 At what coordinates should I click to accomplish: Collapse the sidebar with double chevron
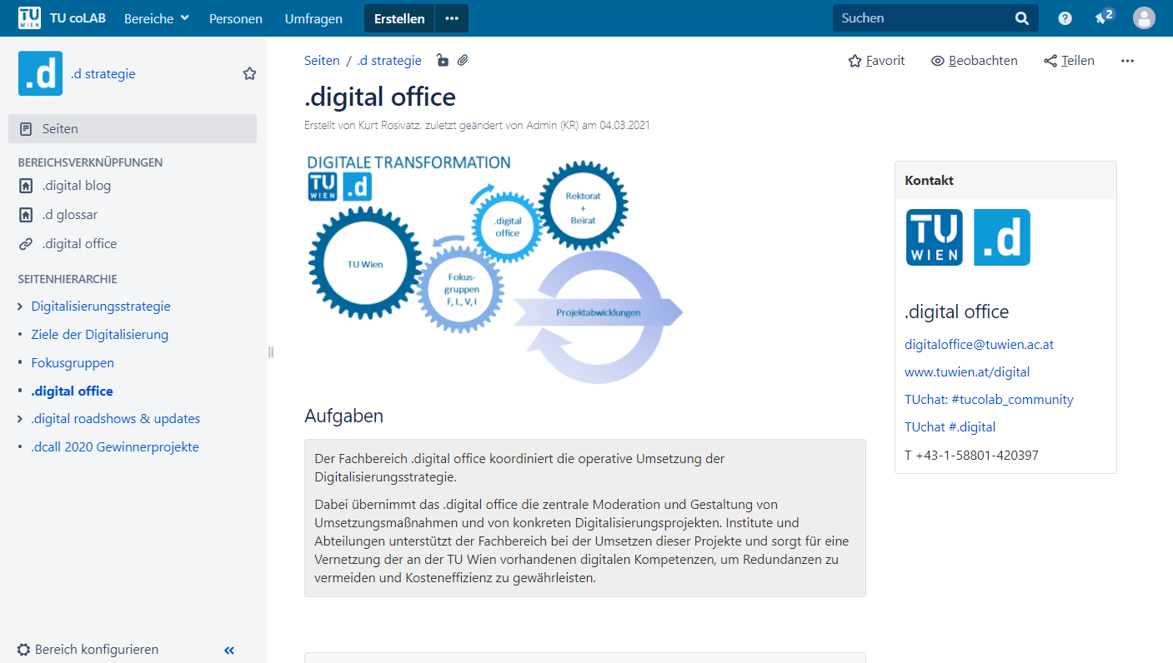[x=229, y=651]
